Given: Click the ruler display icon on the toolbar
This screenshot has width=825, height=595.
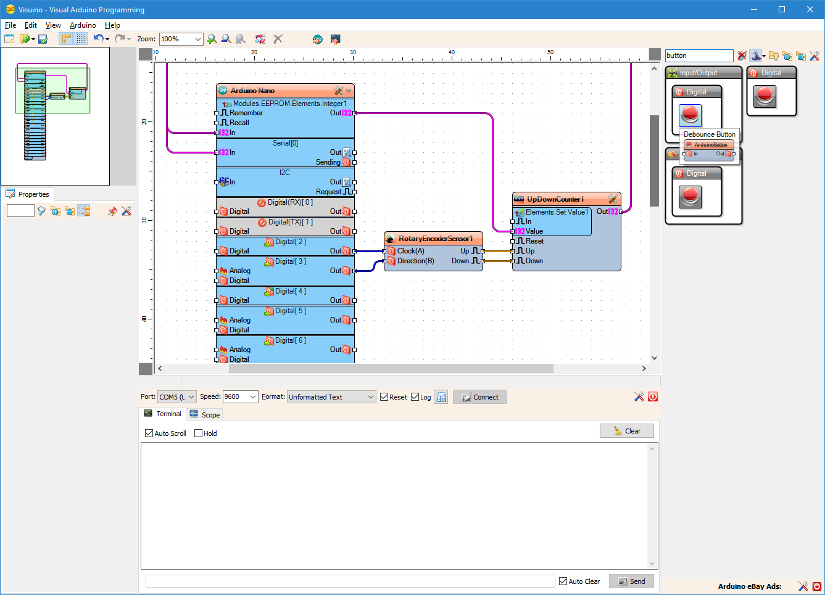Looking at the screenshot, I should [x=65, y=38].
